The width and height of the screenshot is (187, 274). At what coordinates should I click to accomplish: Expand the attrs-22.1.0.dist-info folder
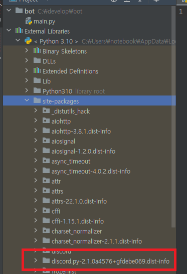[x=36, y=200]
